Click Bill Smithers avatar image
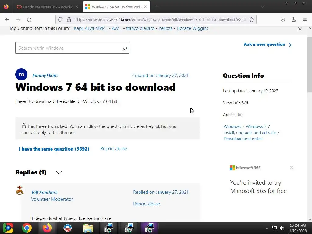 pyautogui.click(x=20, y=190)
